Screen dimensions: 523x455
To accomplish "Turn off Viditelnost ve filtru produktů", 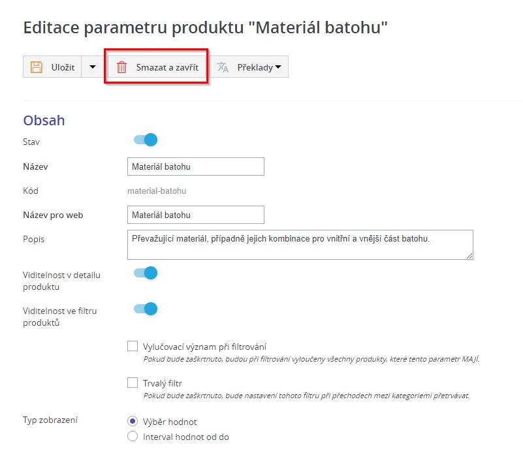I will (x=146, y=309).
